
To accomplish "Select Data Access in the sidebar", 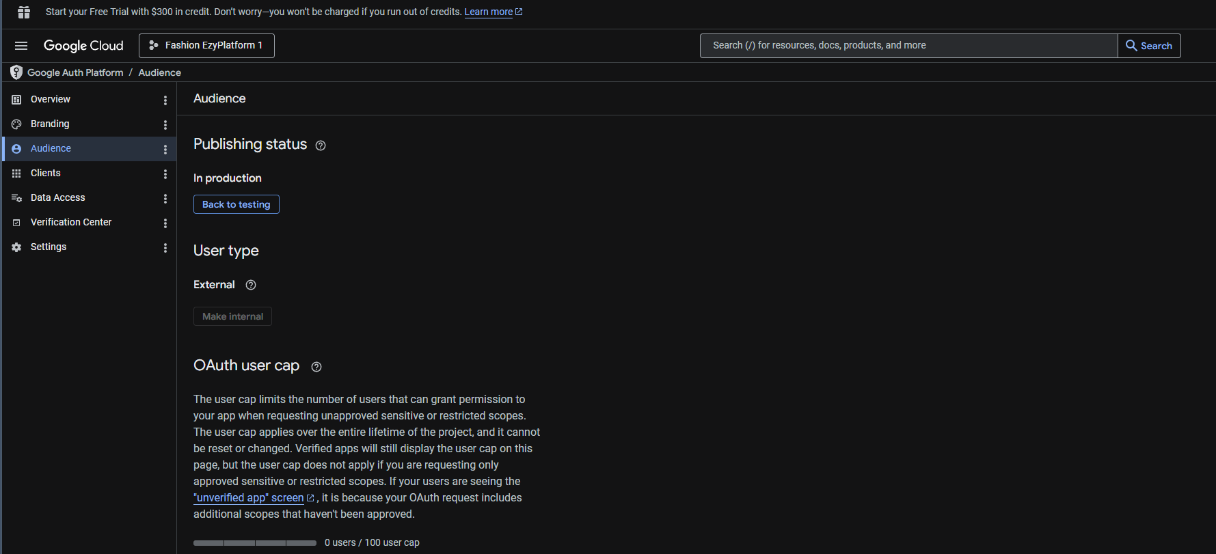I will point(58,197).
